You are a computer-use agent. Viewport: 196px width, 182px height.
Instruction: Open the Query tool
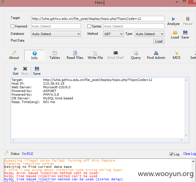(x=136, y=55)
